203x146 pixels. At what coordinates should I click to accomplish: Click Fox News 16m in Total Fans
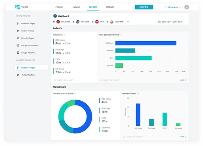pyautogui.click(x=62, y=51)
